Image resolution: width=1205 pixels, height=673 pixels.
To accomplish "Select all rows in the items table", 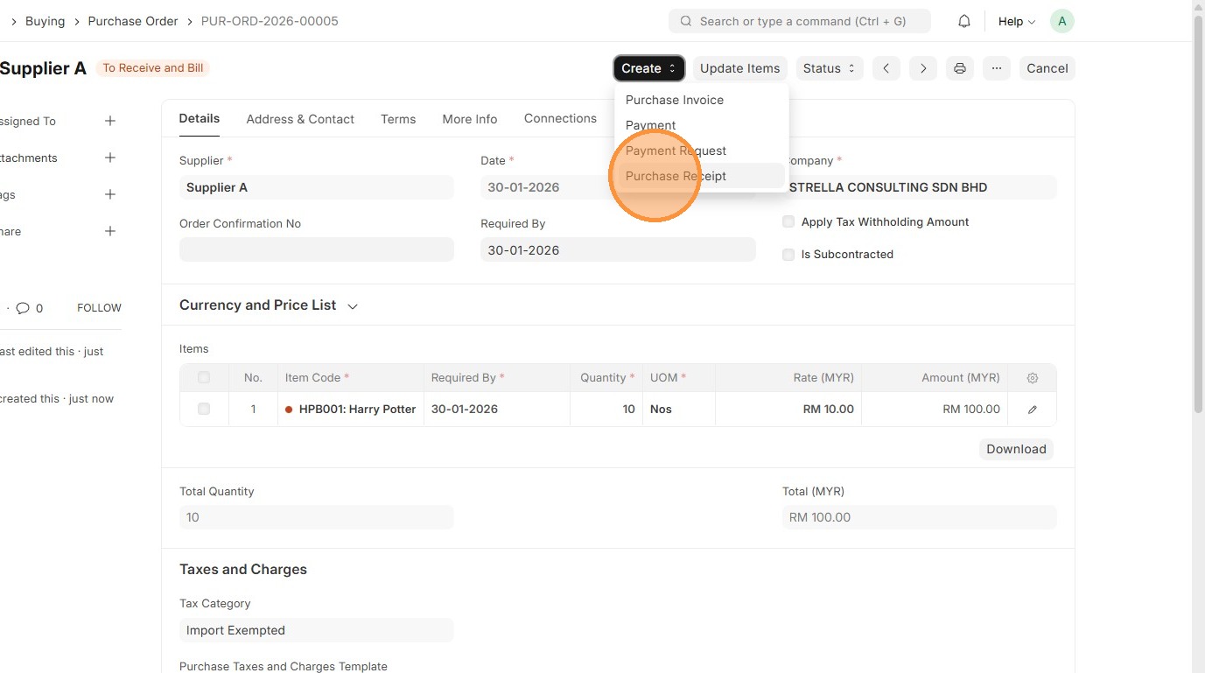I will pos(204,378).
